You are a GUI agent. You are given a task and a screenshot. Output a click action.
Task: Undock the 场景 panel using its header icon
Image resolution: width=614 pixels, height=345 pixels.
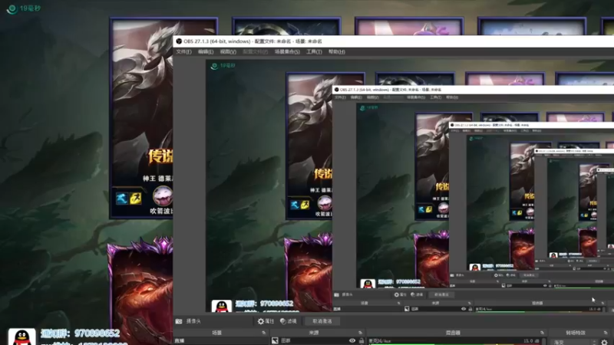coord(263,333)
